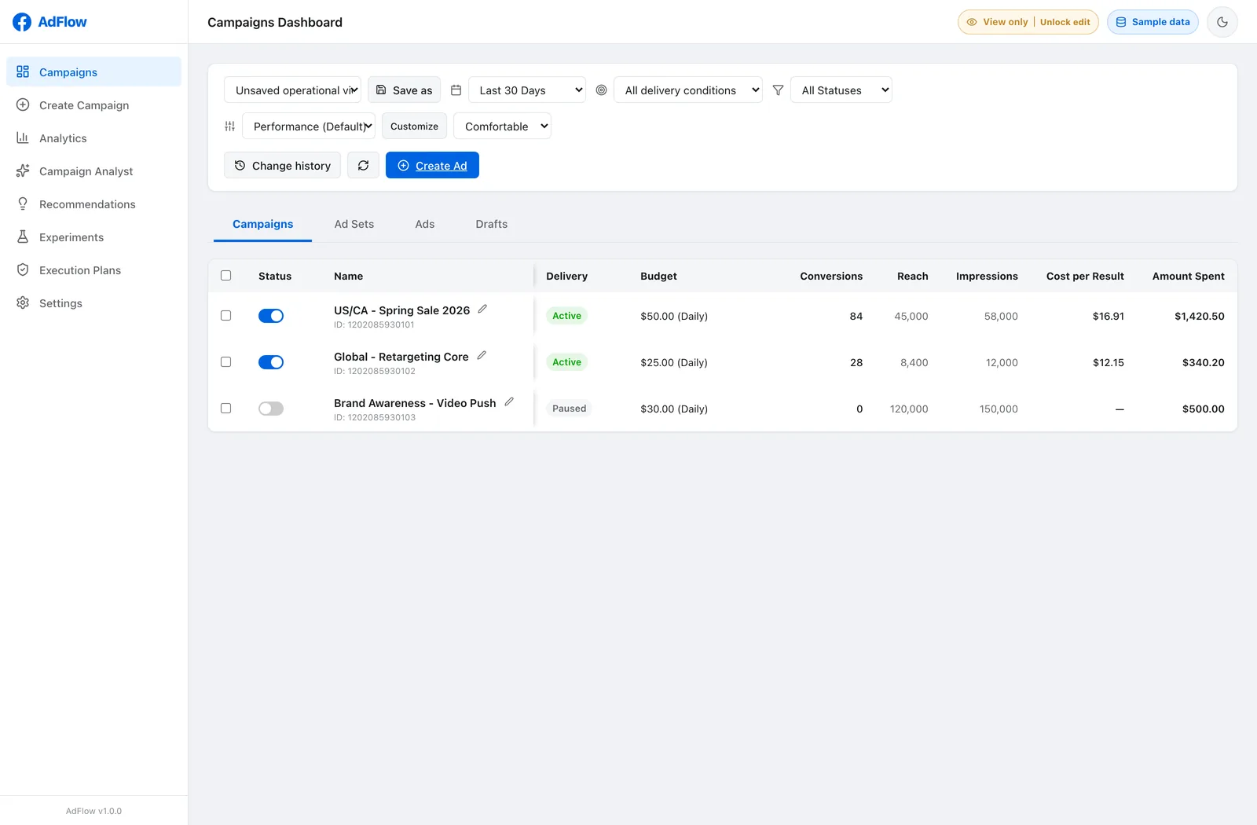1257x825 pixels.
Task: Open the Unsaved operational view dropdown
Action: point(292,90)
